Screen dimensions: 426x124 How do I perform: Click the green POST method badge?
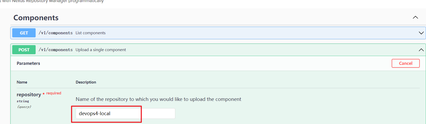coord(24,50)
